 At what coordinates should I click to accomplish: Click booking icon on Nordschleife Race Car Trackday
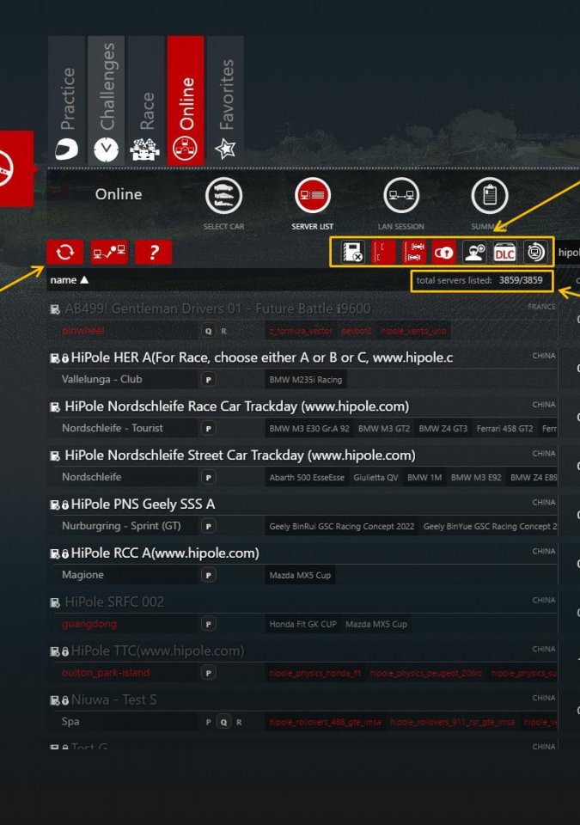pos(55,407)
